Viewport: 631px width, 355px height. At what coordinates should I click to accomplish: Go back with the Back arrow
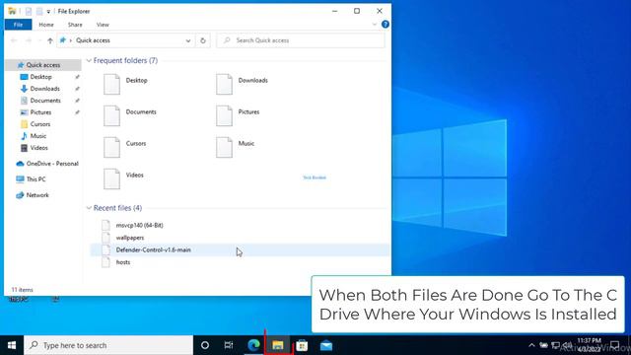pos(14,40)
